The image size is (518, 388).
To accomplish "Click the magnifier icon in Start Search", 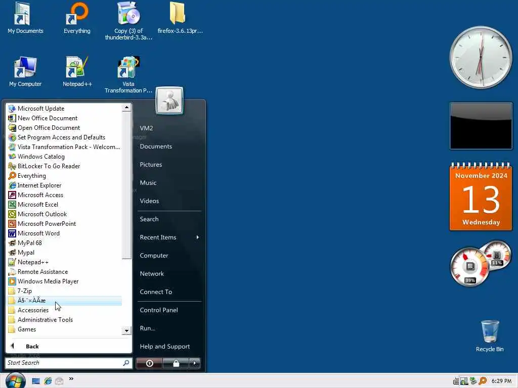I will tap(126, 363).
